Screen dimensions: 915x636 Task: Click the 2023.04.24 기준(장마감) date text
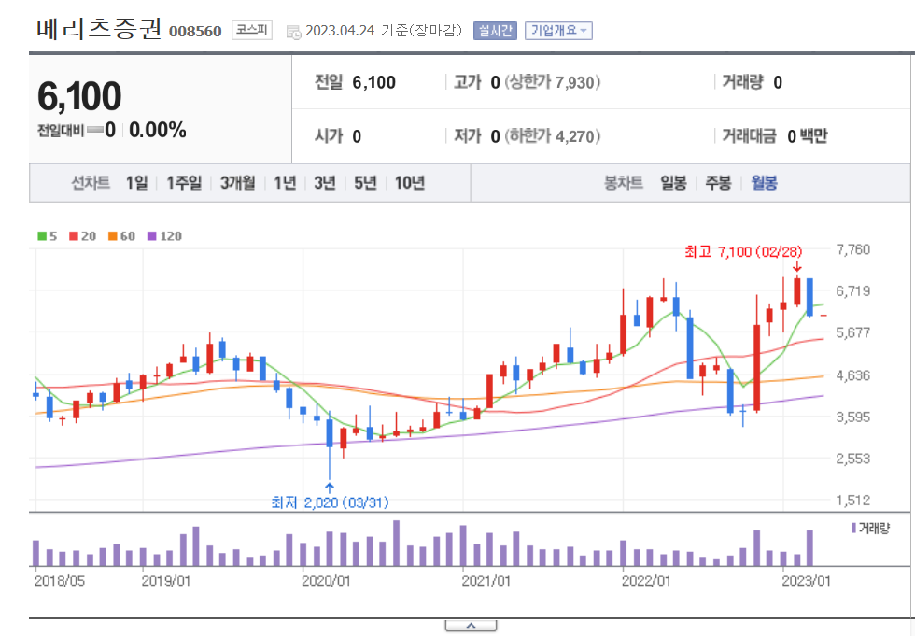coord(384,30)
